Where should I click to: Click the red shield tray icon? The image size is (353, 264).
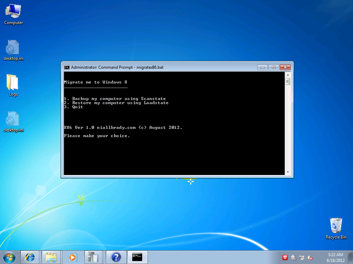coord(285,257)
